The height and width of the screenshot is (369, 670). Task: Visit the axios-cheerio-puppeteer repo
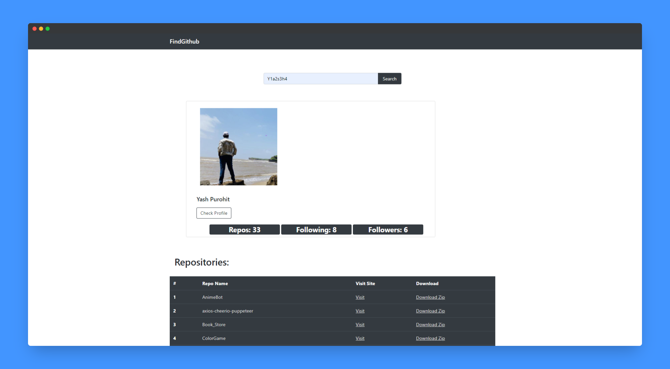click(360, 311)
